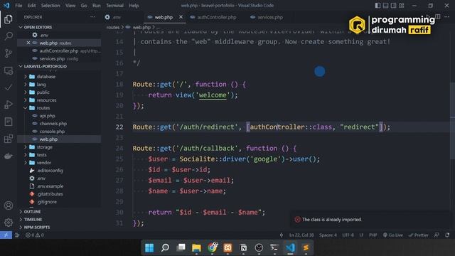This screenshot has width=455, height=256.
Task: Click Prettier formatter status item
Action: (x=418, y=235)
